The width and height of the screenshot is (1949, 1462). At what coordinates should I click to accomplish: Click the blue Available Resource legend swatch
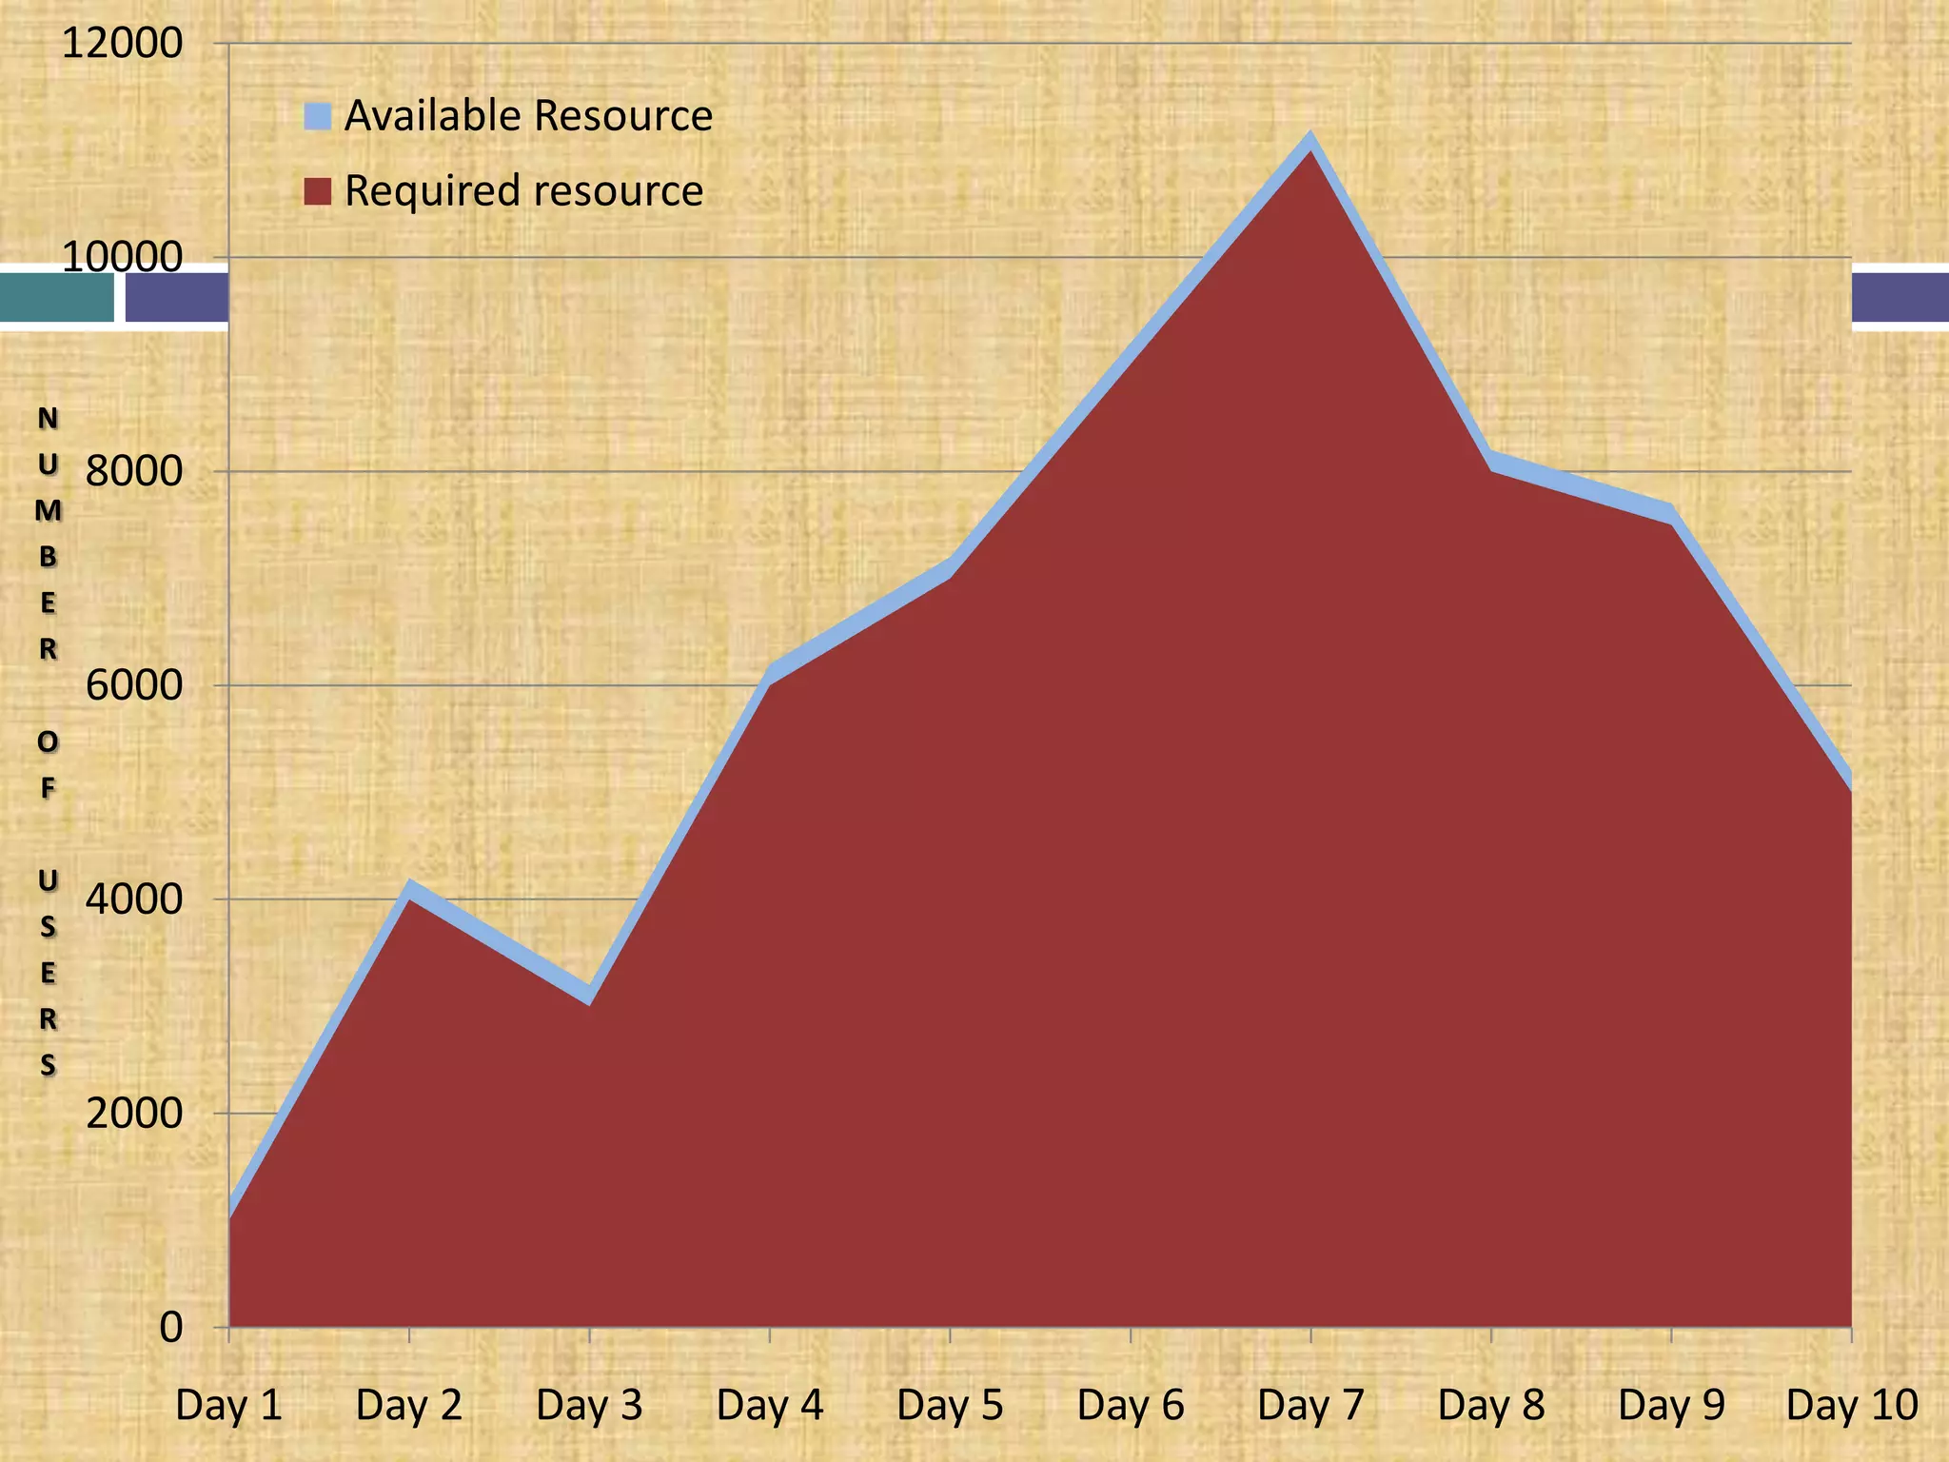tap(317, 116)
